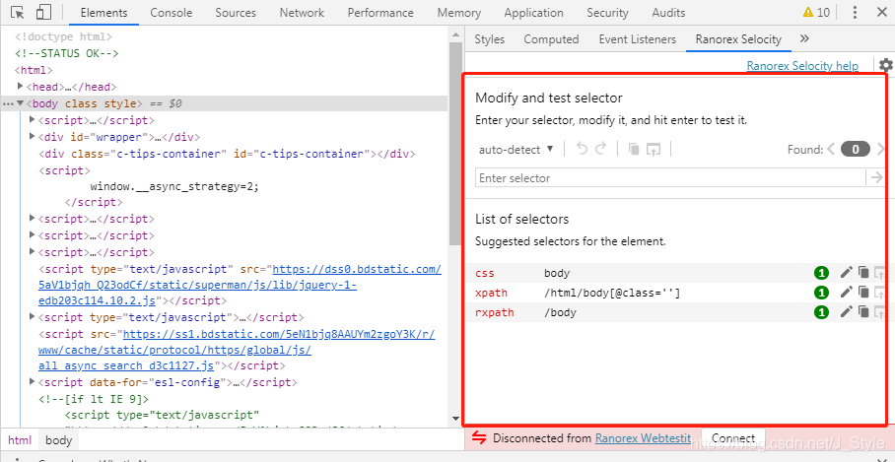Open the Sources tab
The height and width of the screenshot is (462, 895).
coord(234,13)
